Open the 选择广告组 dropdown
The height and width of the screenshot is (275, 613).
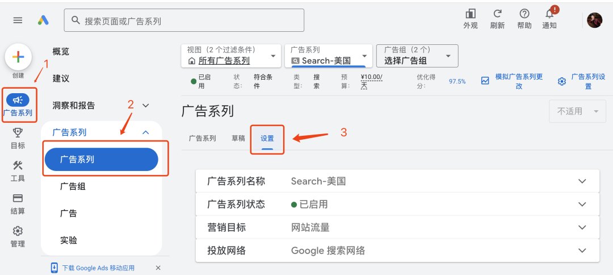(x=417, y=56)
